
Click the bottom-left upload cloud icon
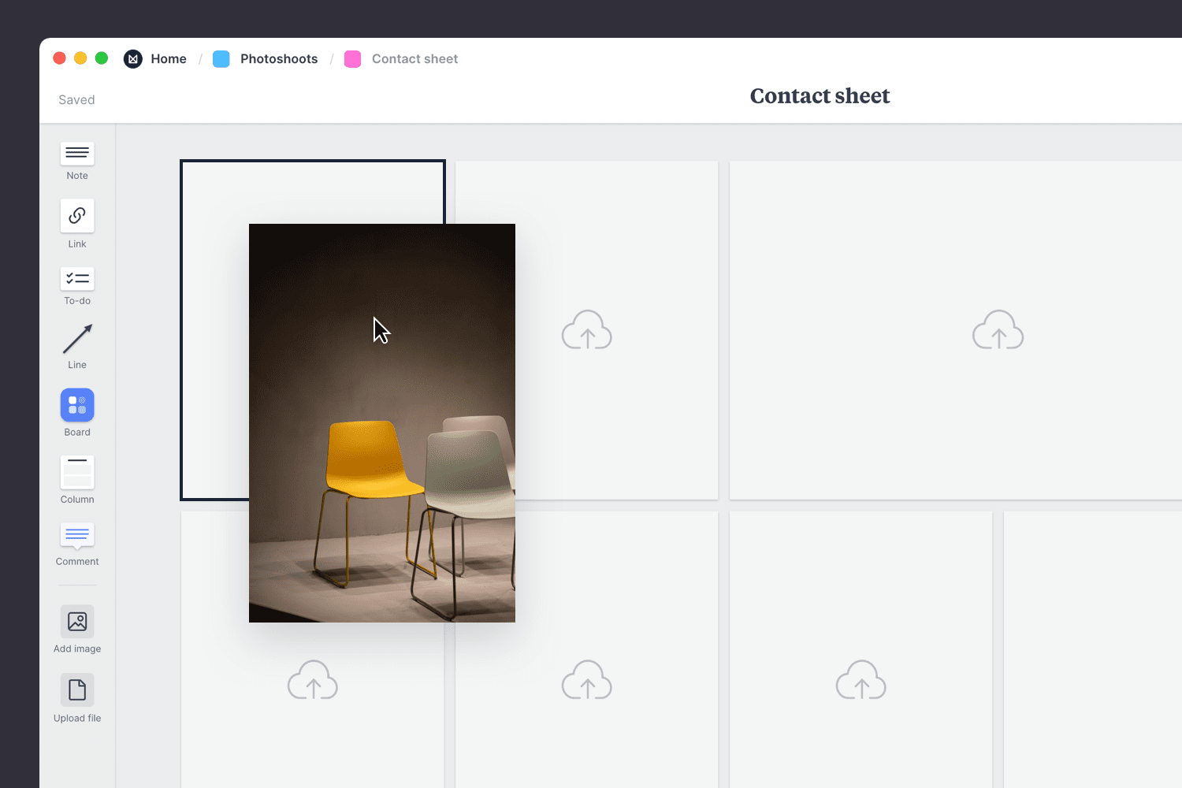tap(312, 679)
